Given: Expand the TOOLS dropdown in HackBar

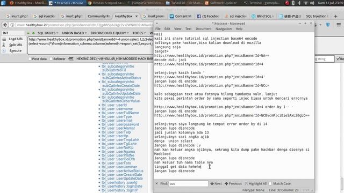Looking at the screenshot, I should 139,33.
